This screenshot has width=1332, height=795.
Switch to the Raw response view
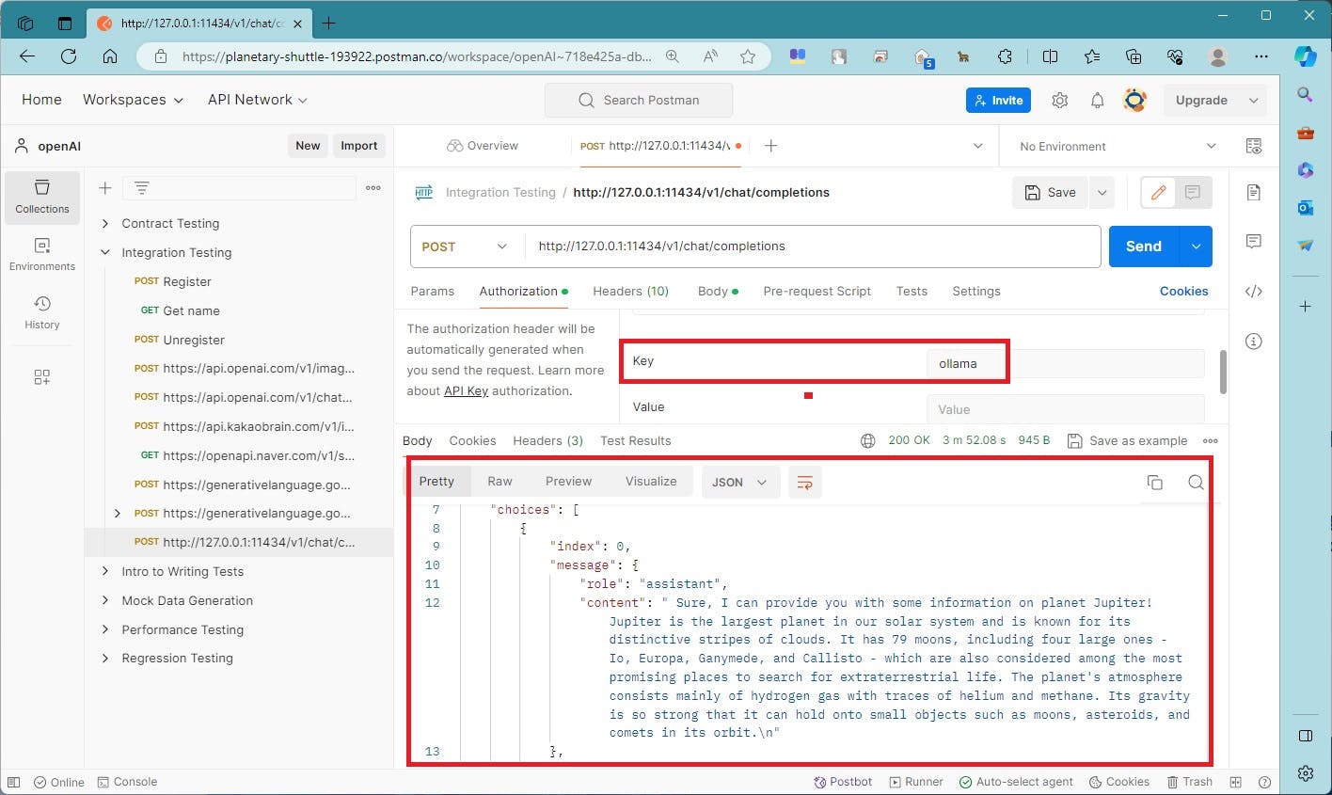coord(499,482)
